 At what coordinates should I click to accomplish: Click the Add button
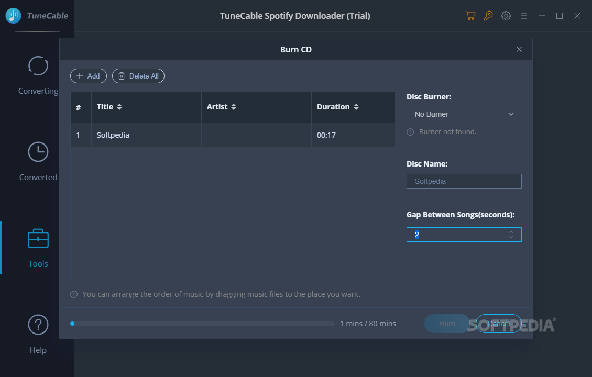[x=89, y=76]
